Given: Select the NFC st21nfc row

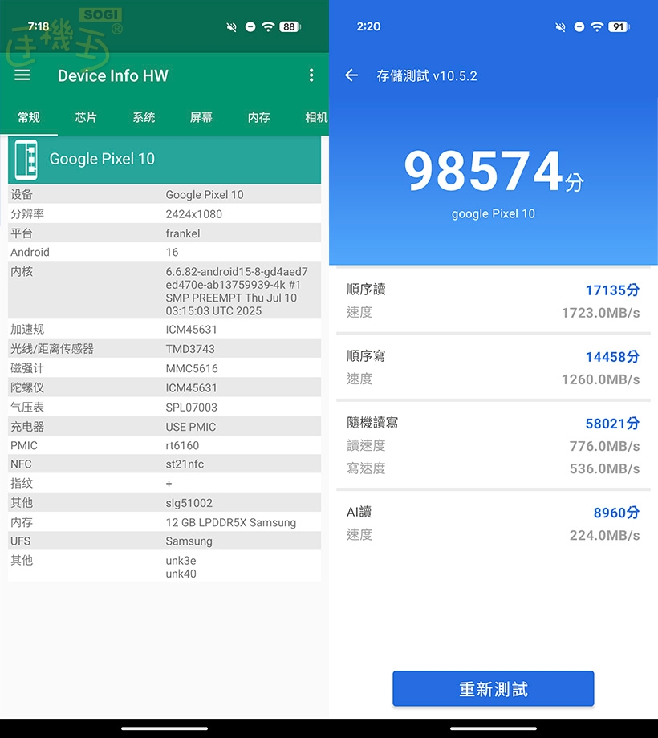Looking at the screenshot, I should click(164, 464).
